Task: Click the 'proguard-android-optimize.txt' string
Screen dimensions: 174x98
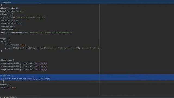Action: 61,48
